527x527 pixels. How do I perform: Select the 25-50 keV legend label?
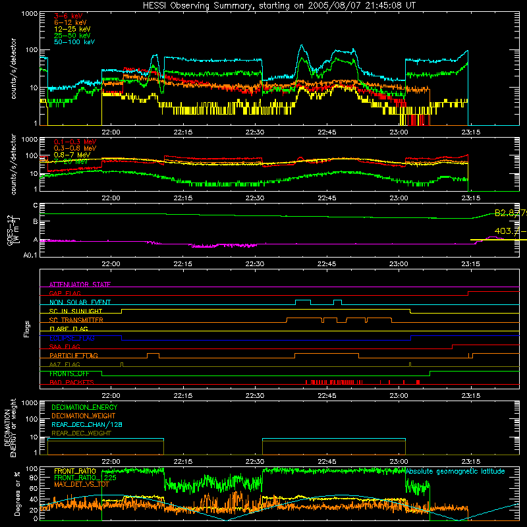(x=72, y=36)
